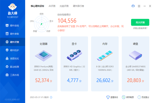
Task: Click the 查看排名 trophy icon
Action: [108, 97]
